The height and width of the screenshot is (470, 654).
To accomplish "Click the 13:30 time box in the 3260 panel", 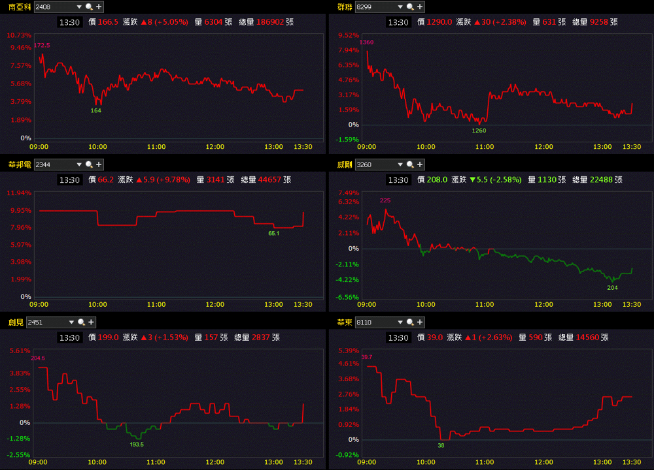I will coord(398,180).
